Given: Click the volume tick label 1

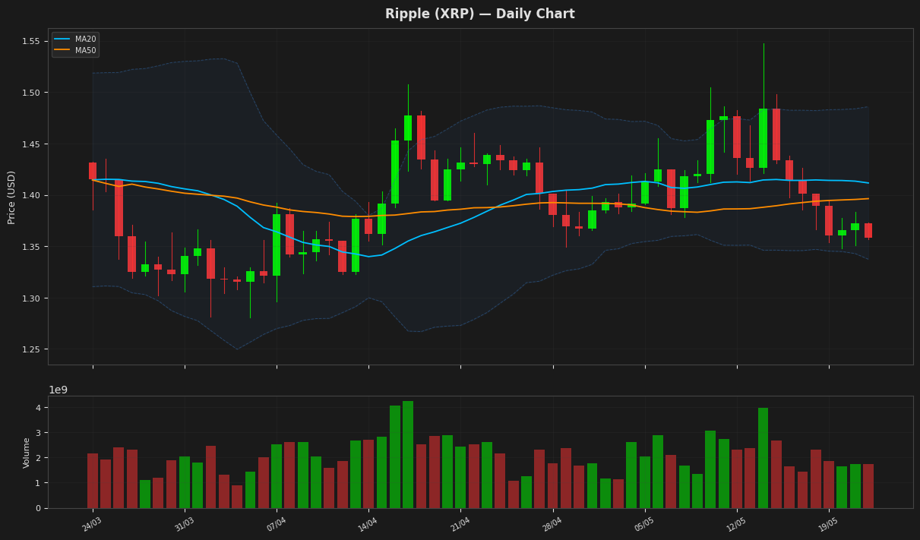Looking at the screenshot, I should (38, 483).
